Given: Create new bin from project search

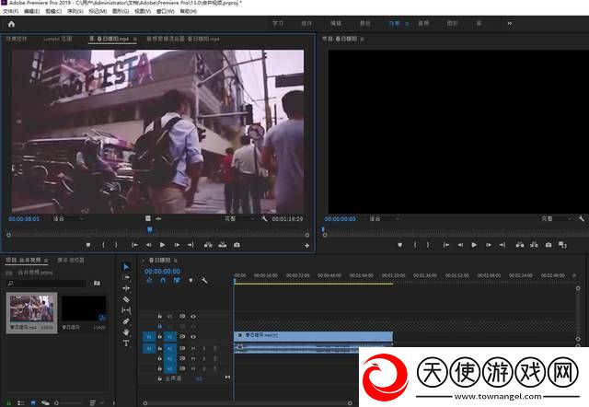Looking at the screenshot, I should [97, 283].
